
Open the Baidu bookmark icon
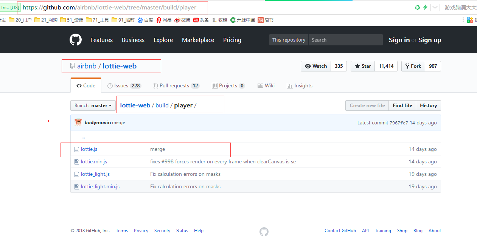coord(140,20)
